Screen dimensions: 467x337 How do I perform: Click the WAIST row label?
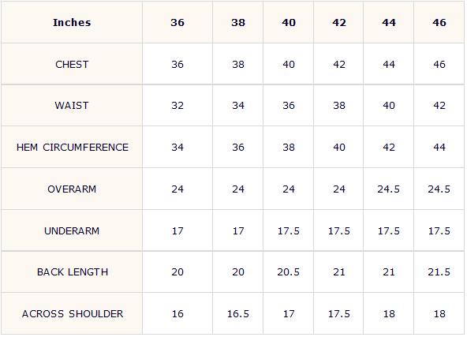72,106
